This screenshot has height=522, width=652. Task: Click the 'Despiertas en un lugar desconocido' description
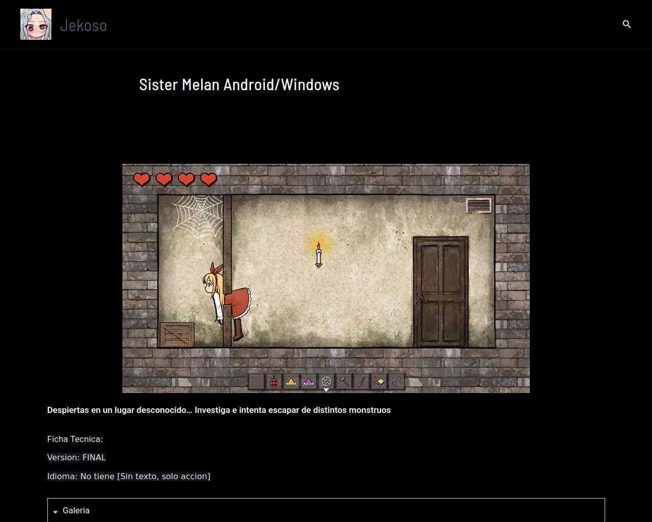(219, 410)
